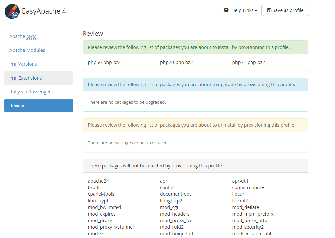
Task: Switch to PHP Versions section
Action: [x=23, y=64]
